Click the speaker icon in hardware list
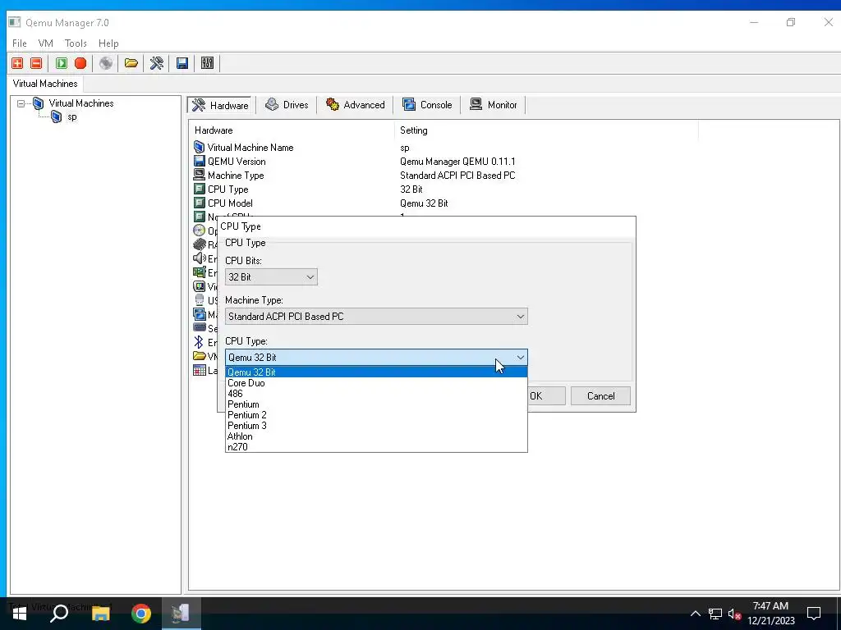Image resolution: width=841 pixels, height=630 pixels. (199, 258)
